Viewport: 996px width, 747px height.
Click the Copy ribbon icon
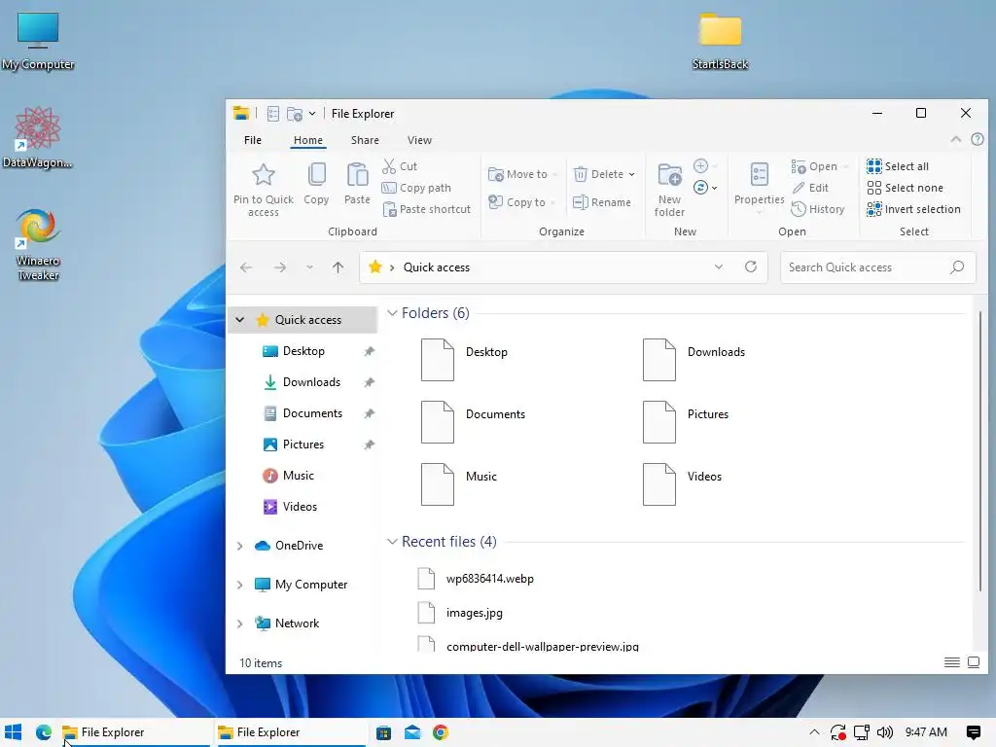[316, 175]
